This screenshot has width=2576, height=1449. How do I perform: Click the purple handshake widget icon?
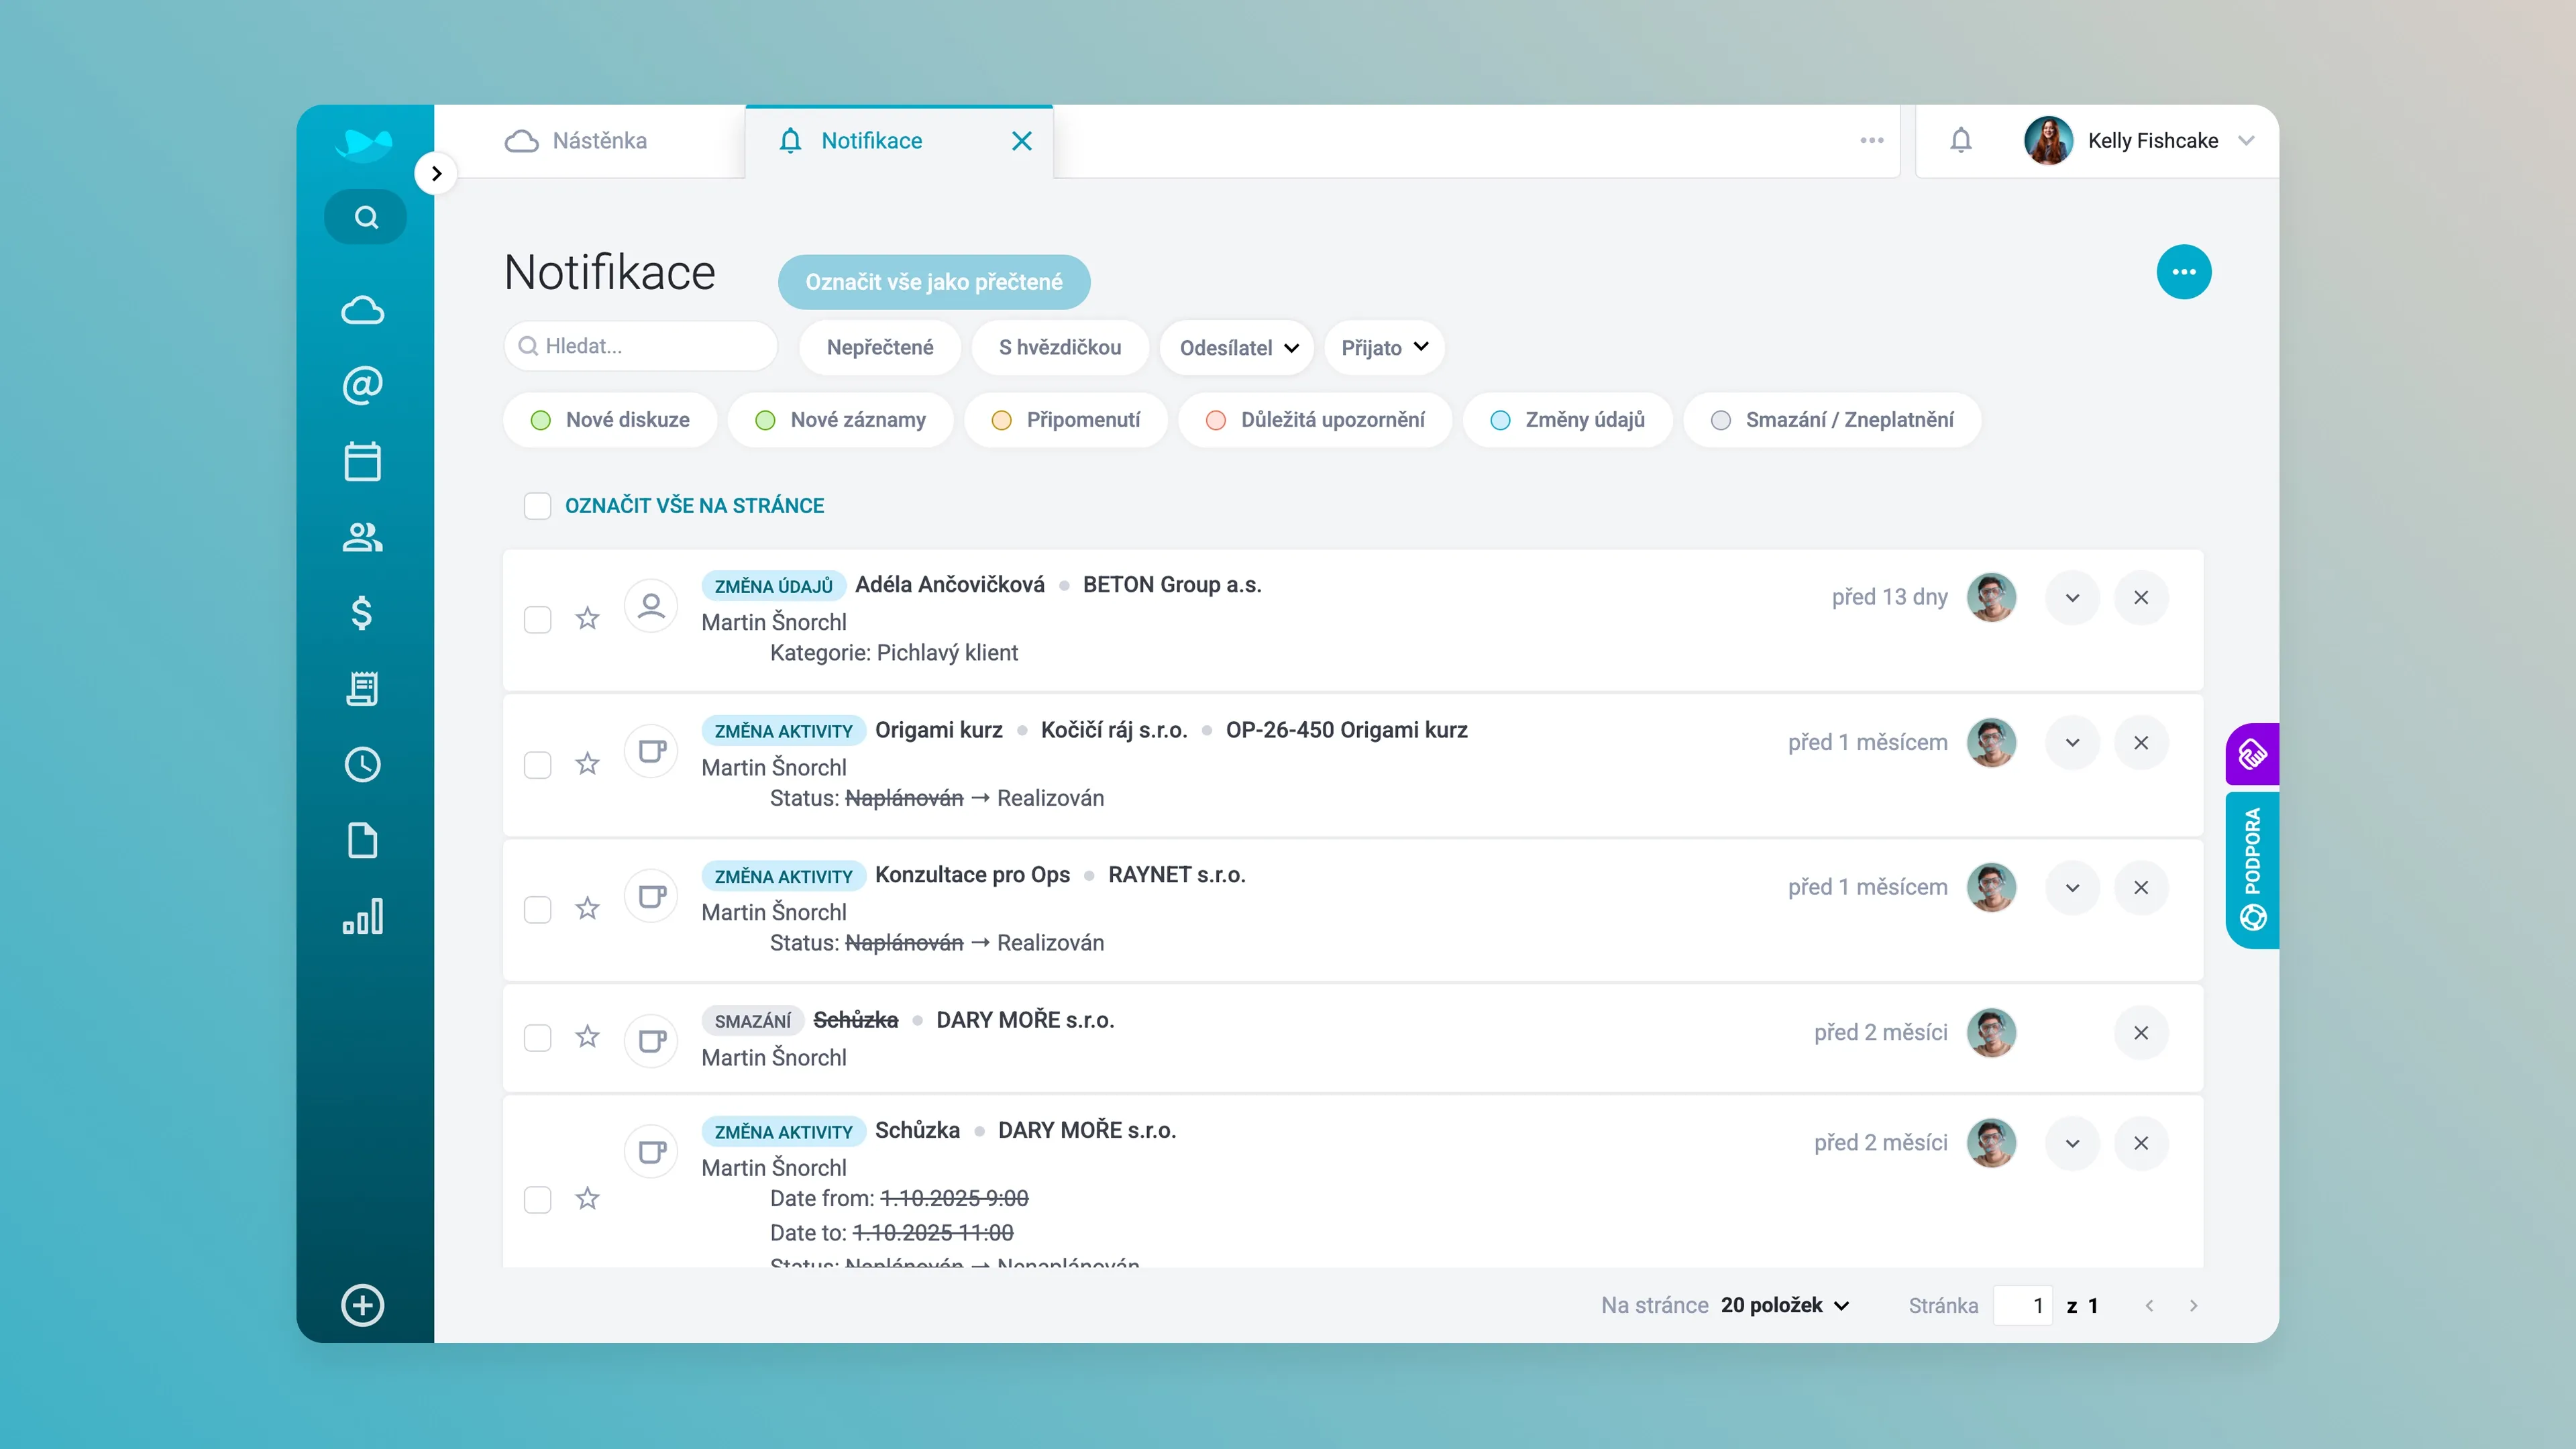pyautogui.click(x=2252, y=754)
